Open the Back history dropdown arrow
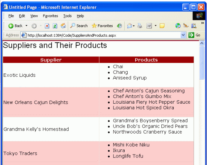 [x=27, y=25]
